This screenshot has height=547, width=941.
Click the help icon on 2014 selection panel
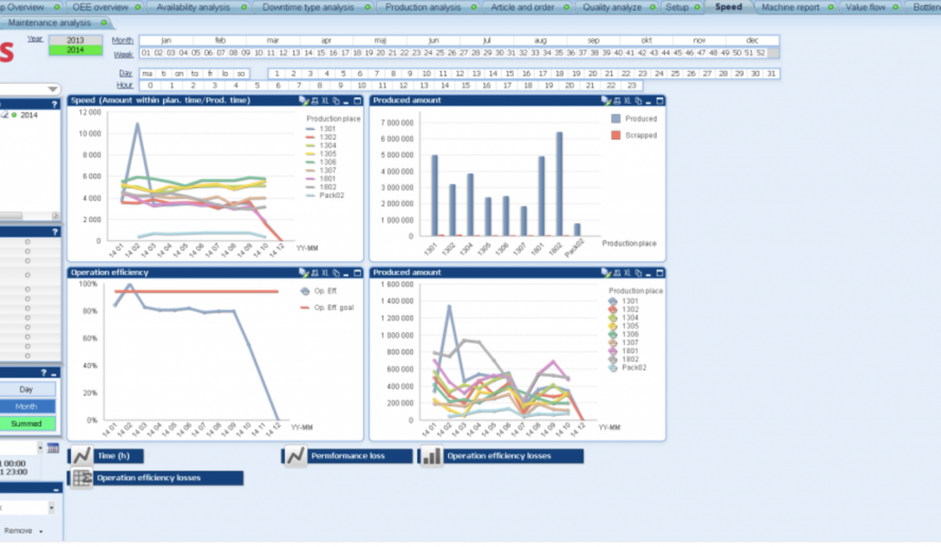[55, 104]
